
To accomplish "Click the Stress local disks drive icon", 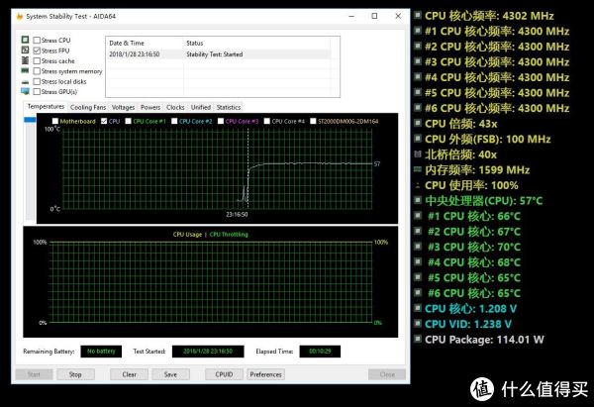I will point(25,82).
